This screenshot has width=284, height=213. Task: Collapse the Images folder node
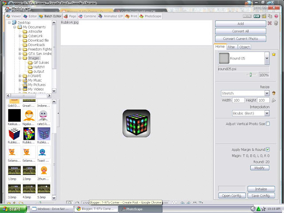(x=20, y=58)
